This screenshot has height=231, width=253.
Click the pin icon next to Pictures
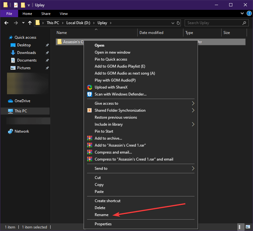tap(47, 68)
